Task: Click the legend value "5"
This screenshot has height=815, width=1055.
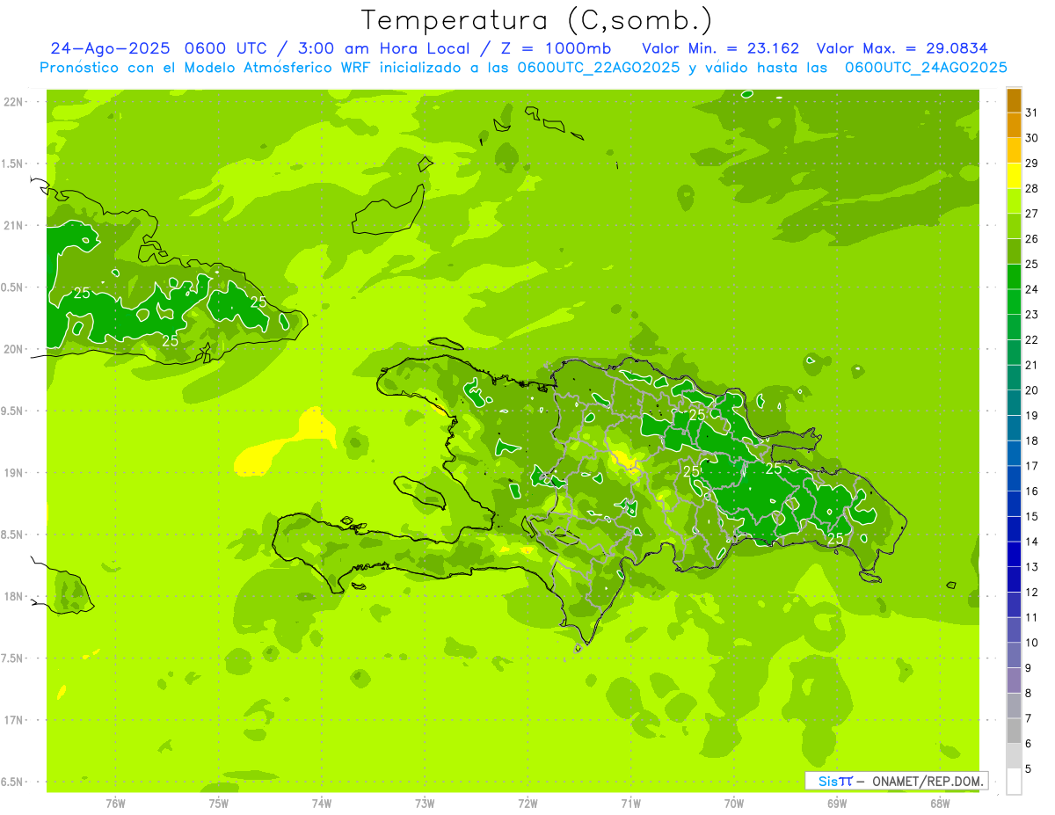Action: [x=1030, y=769]
